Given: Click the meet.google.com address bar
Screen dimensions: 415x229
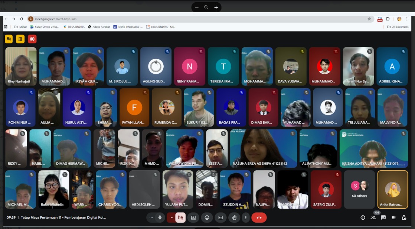Looking at the screenshot, I should coord(200,19).
